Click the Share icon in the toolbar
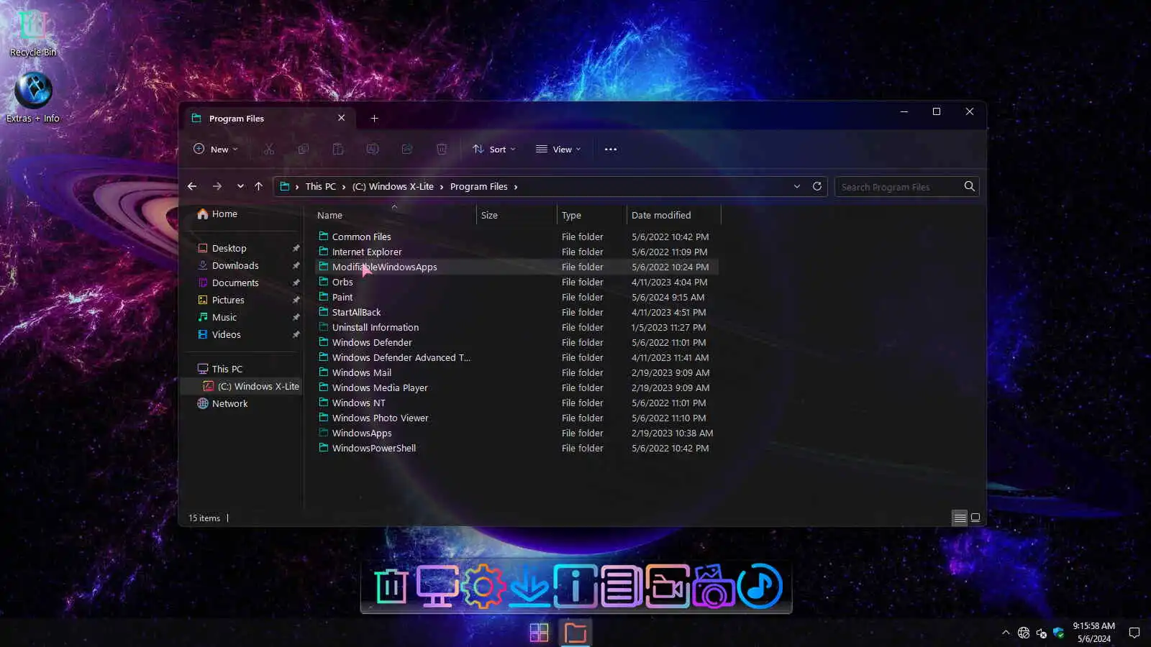Viewport: 1151px width, 647px height. pos(407,149)
